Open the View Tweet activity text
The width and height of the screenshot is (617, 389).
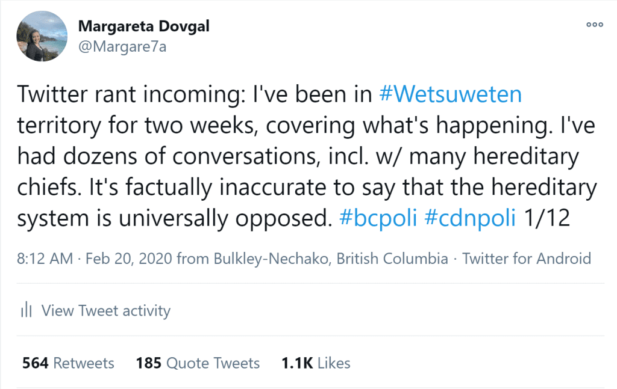[x=105, y=311]
